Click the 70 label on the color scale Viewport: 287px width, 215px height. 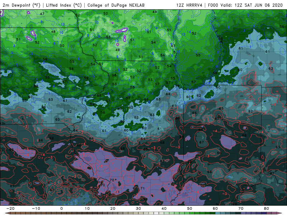pos(241,209)
